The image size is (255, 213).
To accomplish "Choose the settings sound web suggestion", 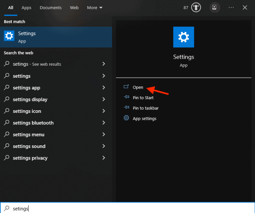I will pyautogui.click(x=29, y=146).
